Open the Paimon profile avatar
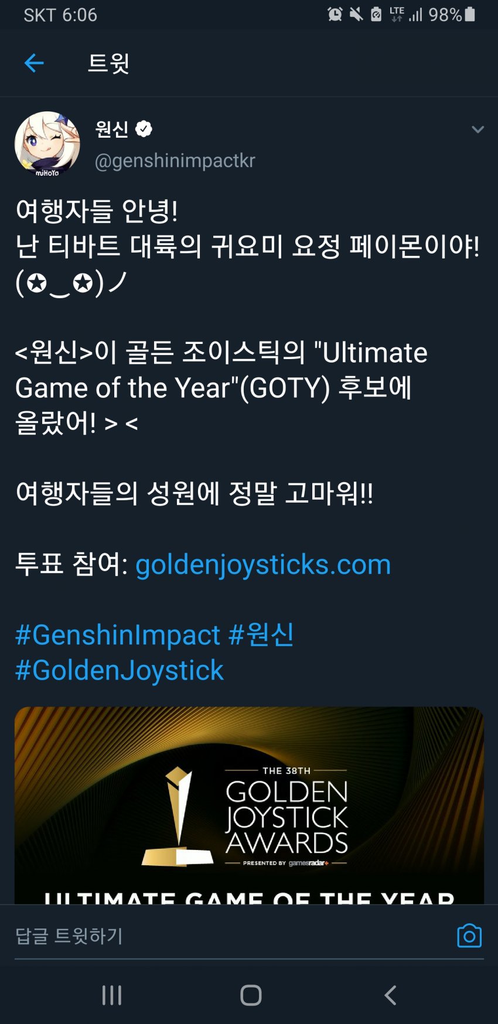498x1024 pixels. (47, 144)
